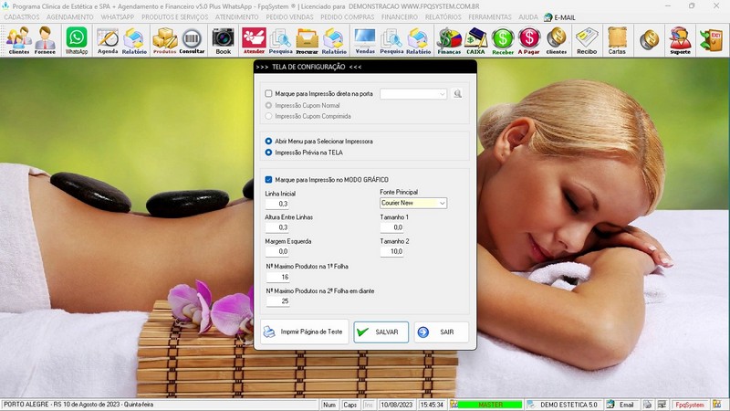Open the PRODUTOS E SERVIÇOS menu
730x411 pixels.
(x=174, y=17)
